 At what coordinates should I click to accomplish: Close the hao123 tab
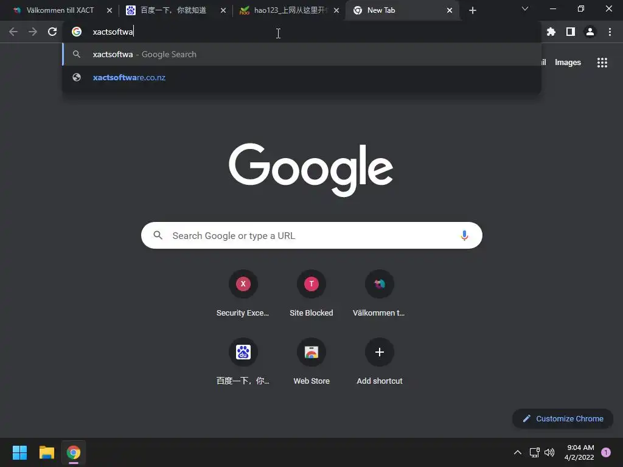[336, 10]
